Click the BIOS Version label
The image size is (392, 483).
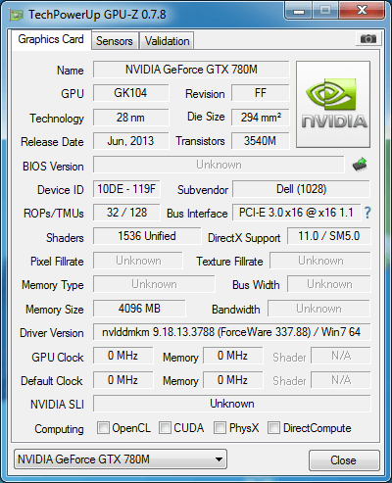coord(53,167)
